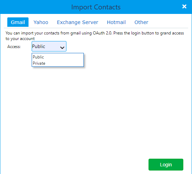Dismiss the dialog via white X icon
192x174 pixels.
[184, 6]
